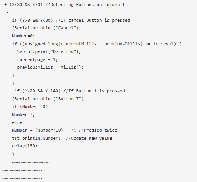Click the '//update new value' comment

pyautogui.click(x=89, y=138)
